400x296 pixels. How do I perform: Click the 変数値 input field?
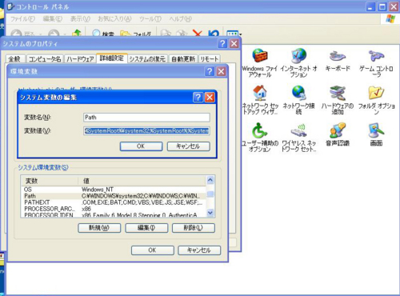click(146, 130)
